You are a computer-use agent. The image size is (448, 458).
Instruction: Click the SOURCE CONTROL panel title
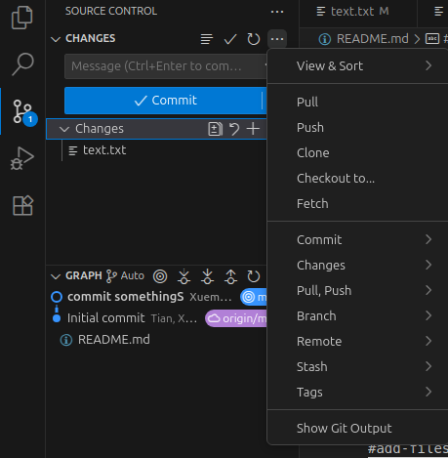coord(111,12)
